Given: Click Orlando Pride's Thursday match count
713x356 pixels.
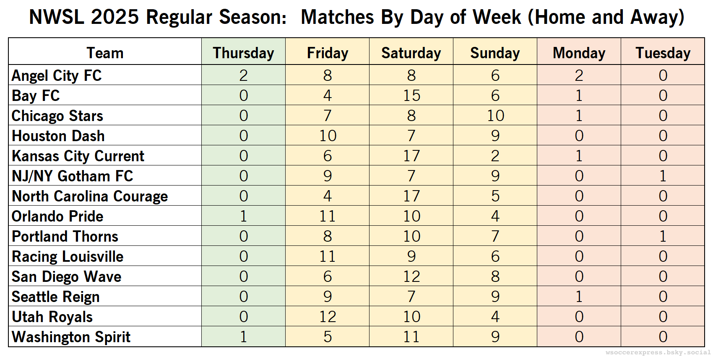Looking at the screenshot, I should (x=243, y=216).
